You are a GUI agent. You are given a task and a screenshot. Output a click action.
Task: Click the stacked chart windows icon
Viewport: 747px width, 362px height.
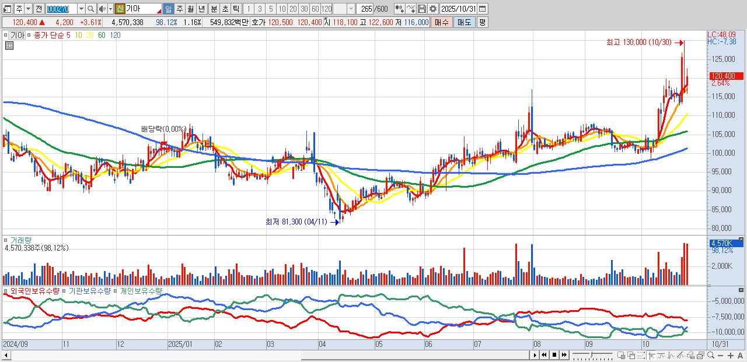[700, 355]
